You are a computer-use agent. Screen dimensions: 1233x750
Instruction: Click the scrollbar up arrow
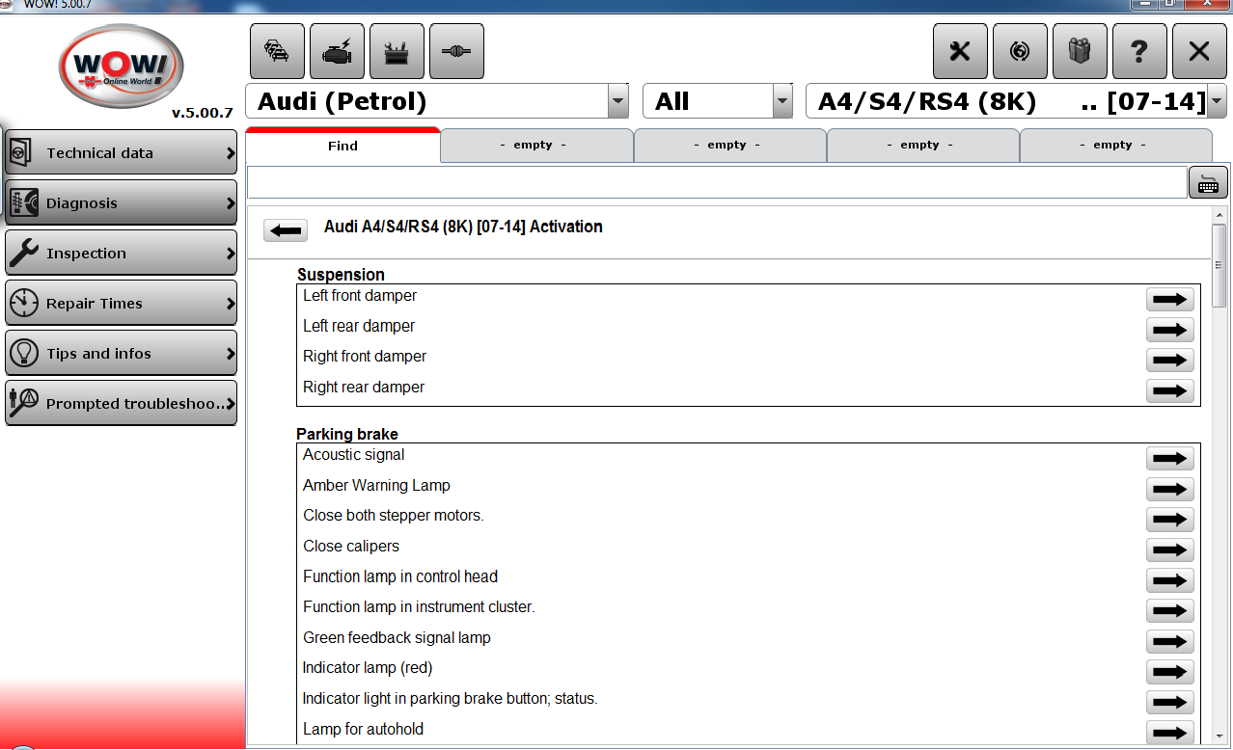coord(1219,214)
